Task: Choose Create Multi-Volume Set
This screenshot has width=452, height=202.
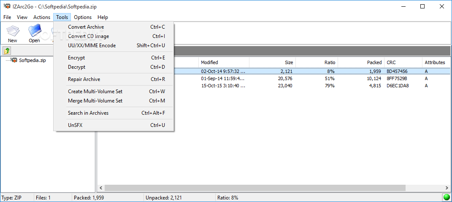Action: click(x=114, y=92)
